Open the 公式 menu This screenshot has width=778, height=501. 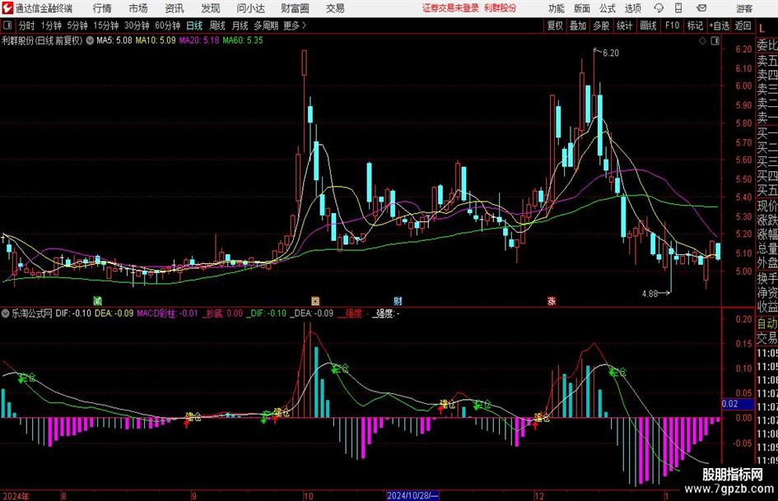click(608, 8)
